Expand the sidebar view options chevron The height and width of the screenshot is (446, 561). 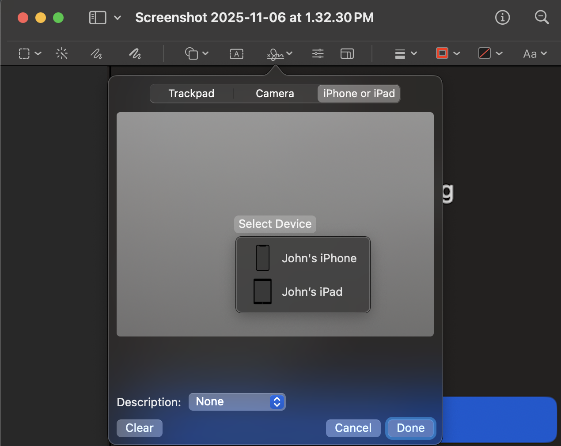118,18
